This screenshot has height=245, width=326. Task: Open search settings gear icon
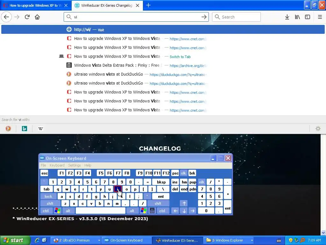318,129
